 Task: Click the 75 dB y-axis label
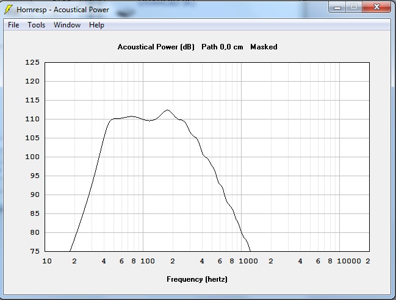point(35,251)
